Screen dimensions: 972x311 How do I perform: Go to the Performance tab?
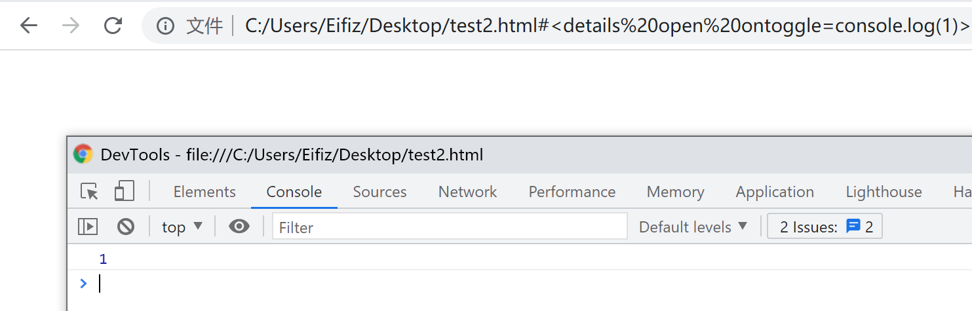coord(572,192)
